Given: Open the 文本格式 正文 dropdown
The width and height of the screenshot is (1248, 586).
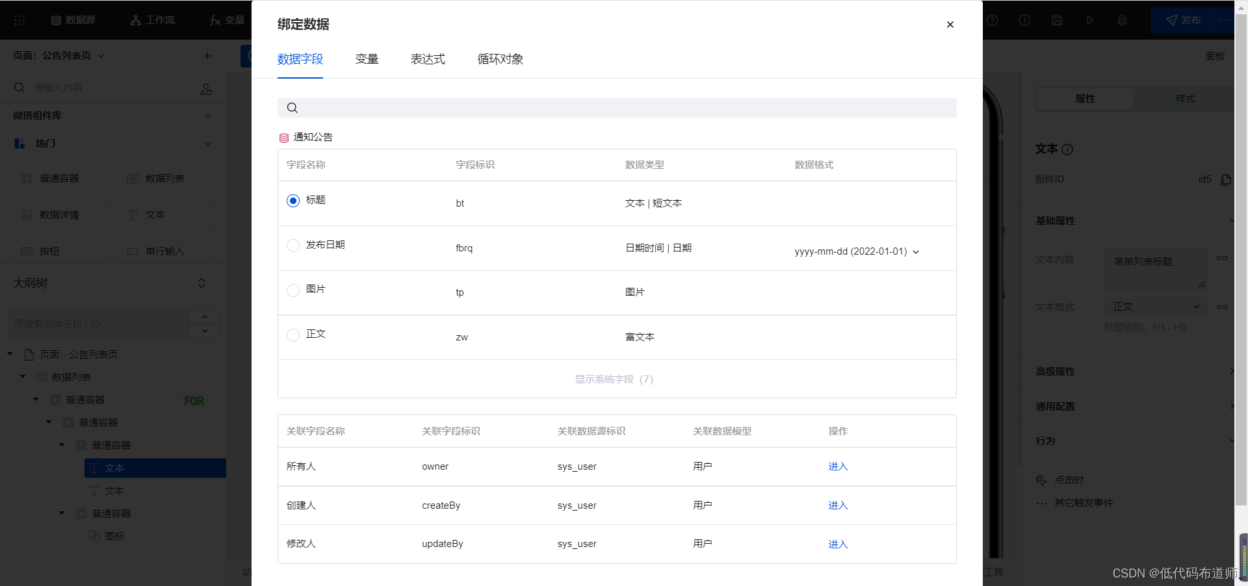Looking at the screenshot, I should pos(1156,307).
